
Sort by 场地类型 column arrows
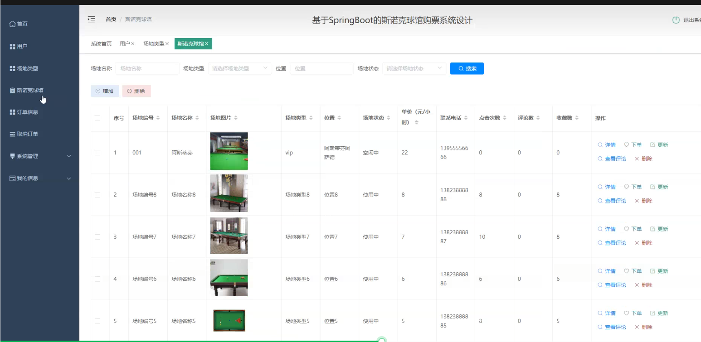[311, 118]
